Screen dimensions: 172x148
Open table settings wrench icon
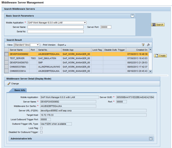tap(148, 45)
